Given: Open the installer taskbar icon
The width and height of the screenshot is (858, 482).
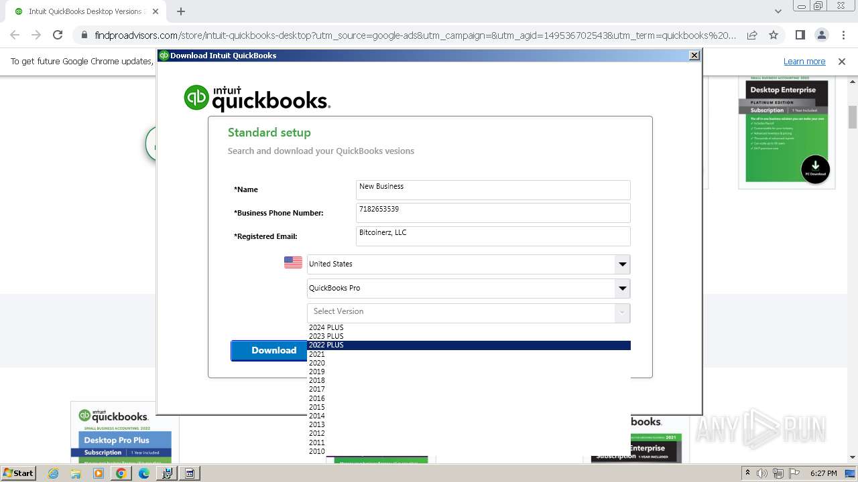Looking at the screenshot, I should pos(167,473).
